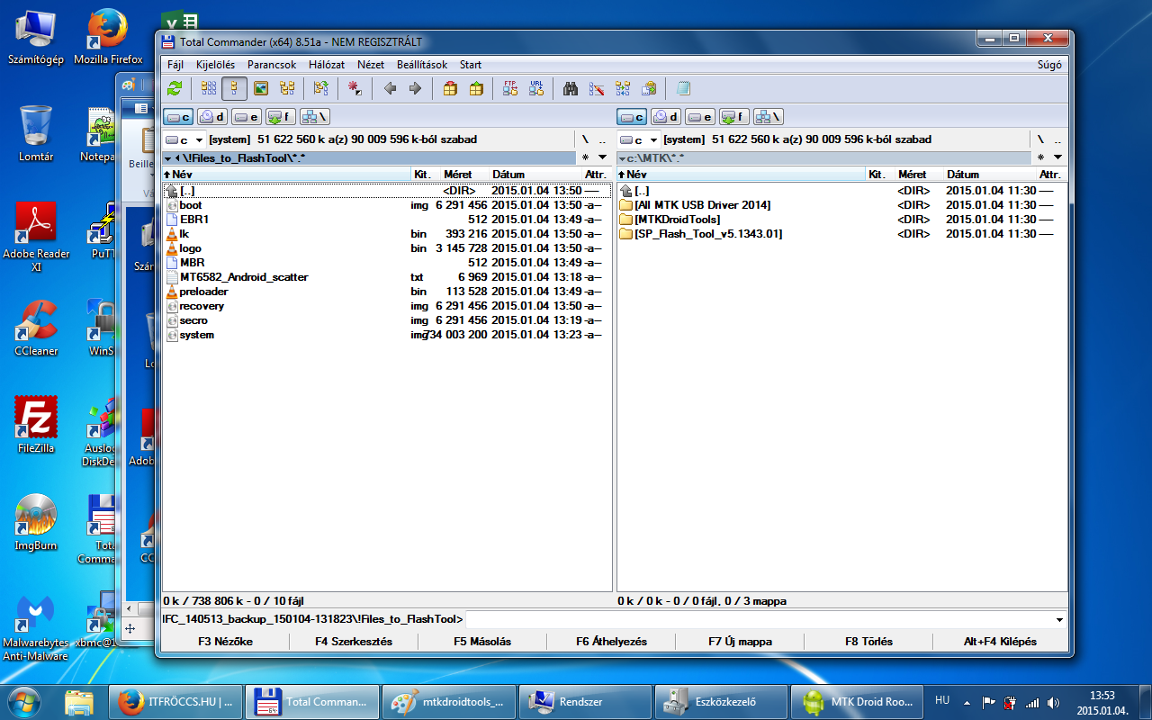Open file search with binoculars icon
The height and width of the screenshot is (720, 1152).
pyautogui.click(x=570, y=88)
